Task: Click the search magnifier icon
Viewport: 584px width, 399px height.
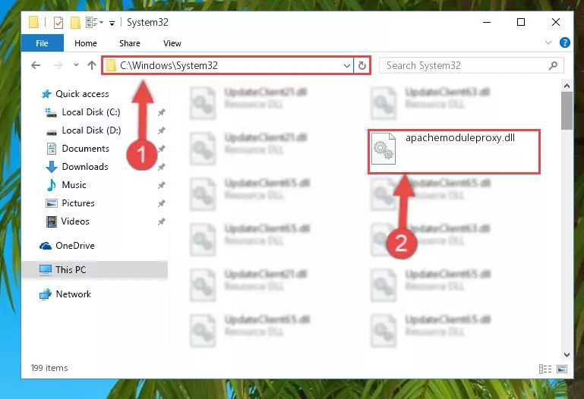Action: click(553, 66)
